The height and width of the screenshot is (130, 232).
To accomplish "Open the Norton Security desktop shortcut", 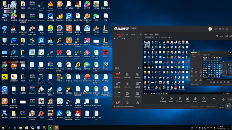I will [x=4, y=79].
